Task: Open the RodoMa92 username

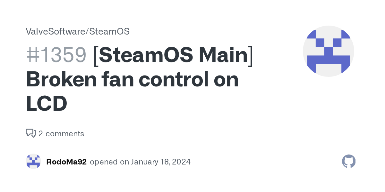Action: [x=66, y=162]
